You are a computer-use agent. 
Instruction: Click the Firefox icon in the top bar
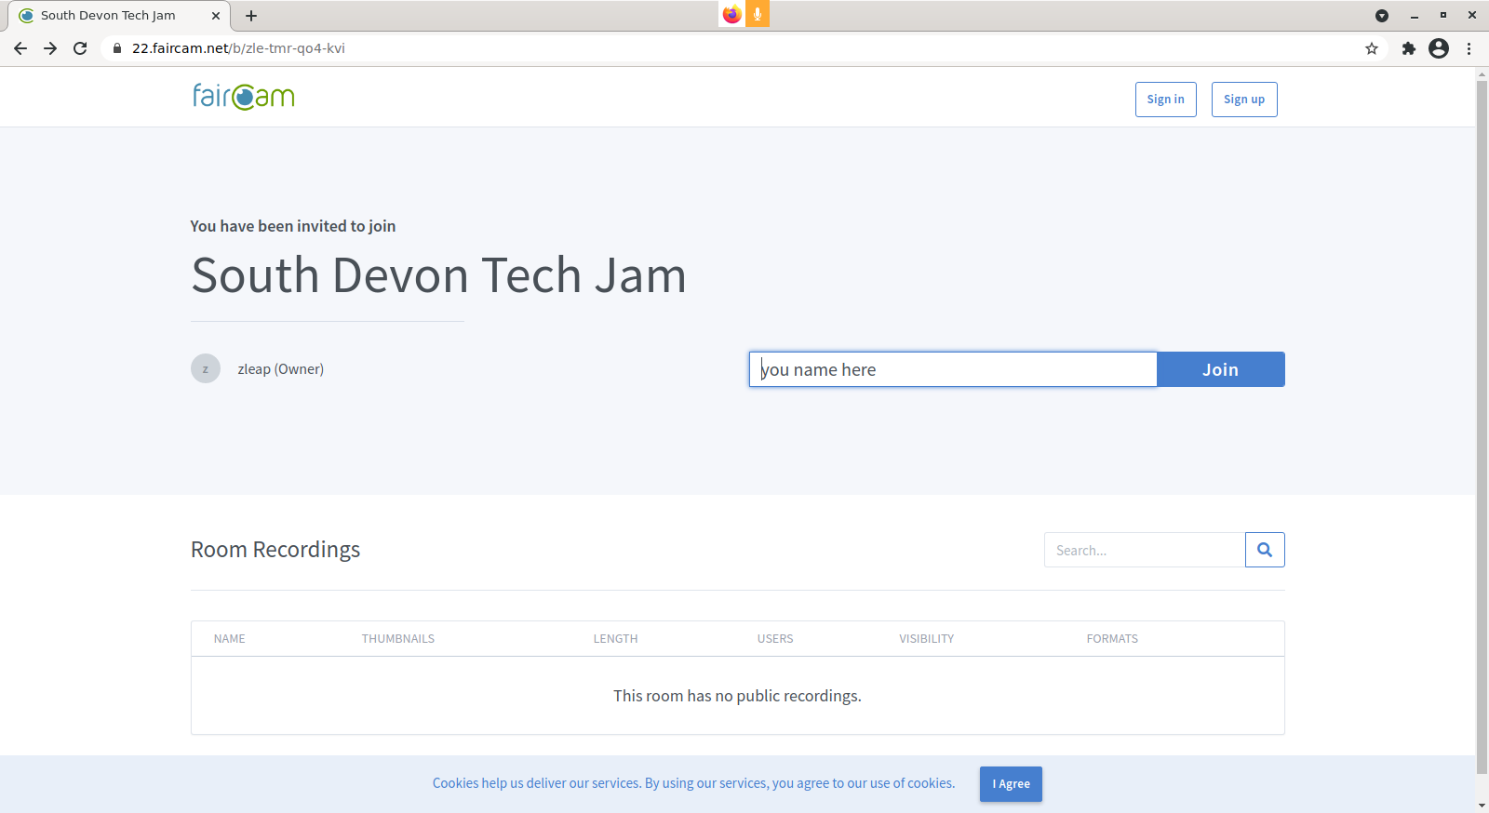coord(731,14)
